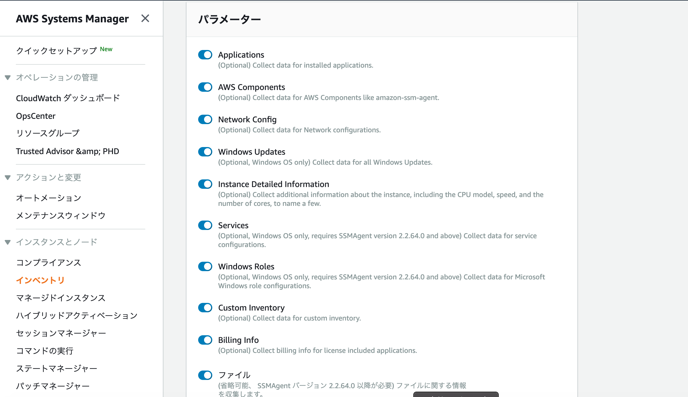Click 'Collect data for custom inventory' description

289,318
